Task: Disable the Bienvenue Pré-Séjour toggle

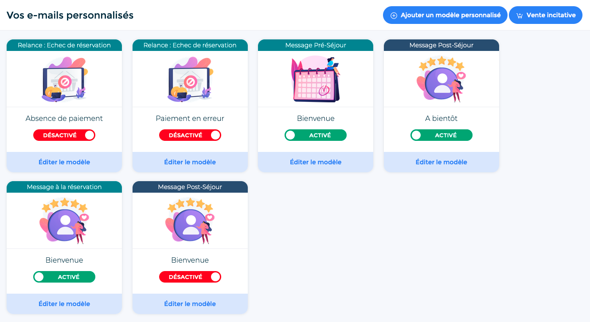Action: 316,135
